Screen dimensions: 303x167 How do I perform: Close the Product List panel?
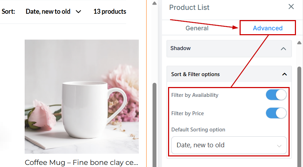point(291,7)
